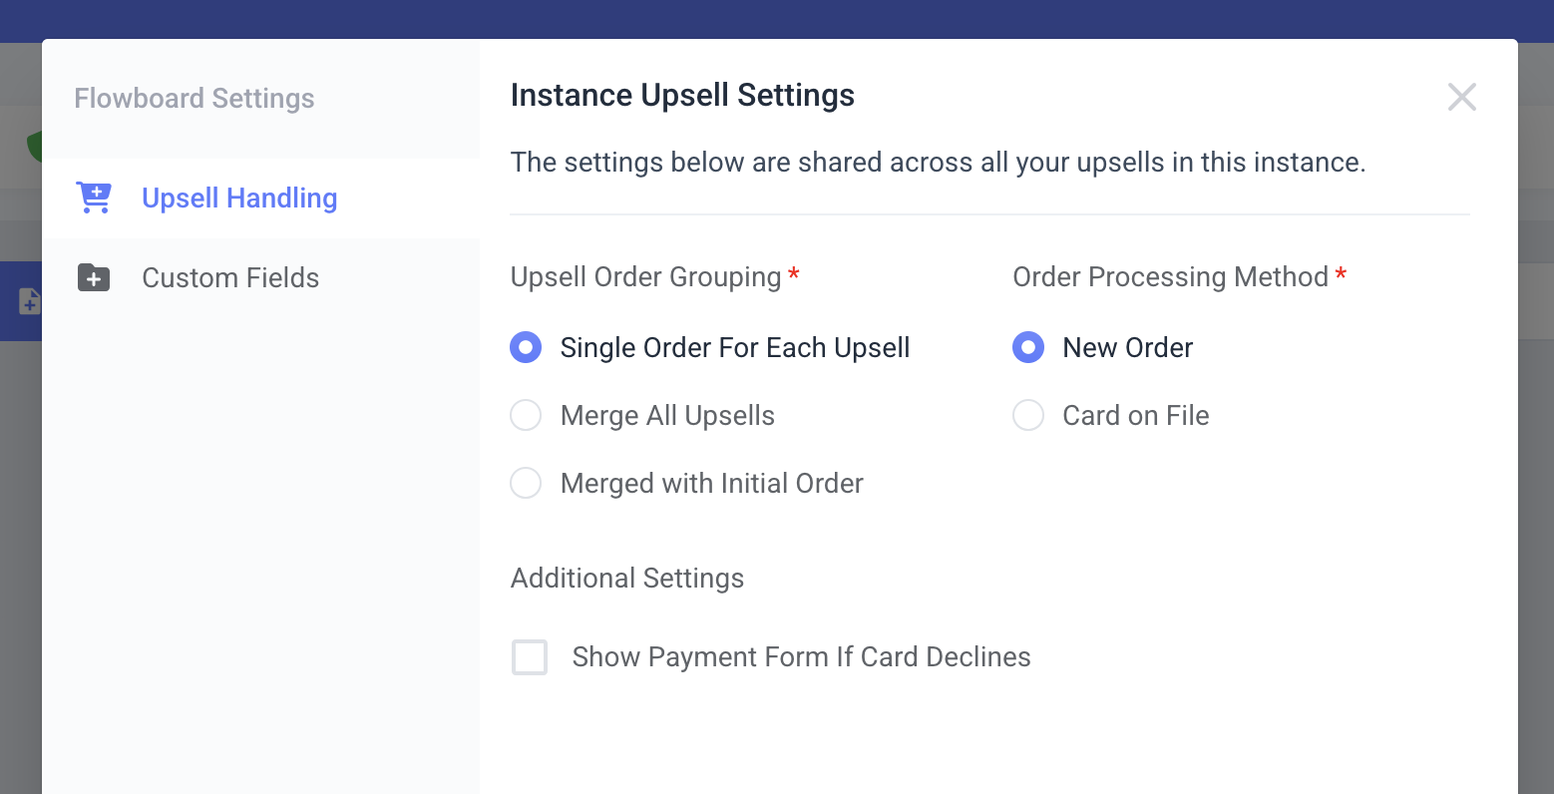Click the Upsell Order Grouping field label

(x=645, y=276)
